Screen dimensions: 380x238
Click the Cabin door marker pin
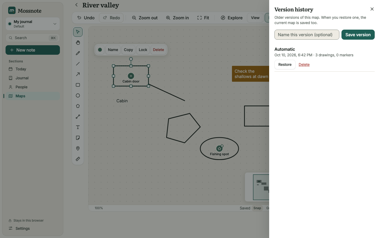click(131, 76)
